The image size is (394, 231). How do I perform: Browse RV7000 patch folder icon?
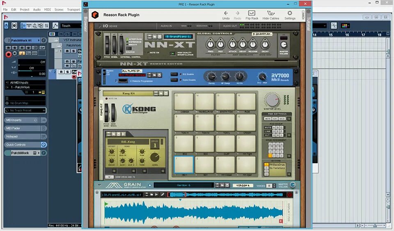pos(155,75)
